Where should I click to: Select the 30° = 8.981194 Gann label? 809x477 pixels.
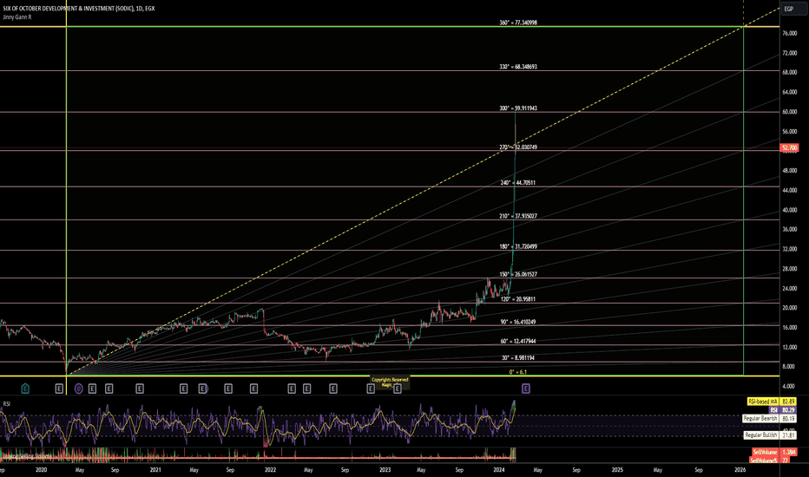[517, 358]
